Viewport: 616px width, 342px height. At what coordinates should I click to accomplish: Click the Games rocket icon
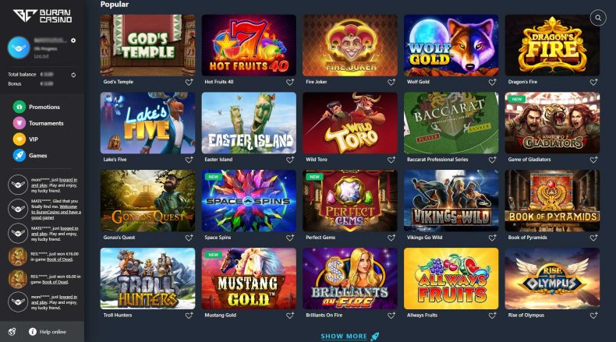point(19,156)
